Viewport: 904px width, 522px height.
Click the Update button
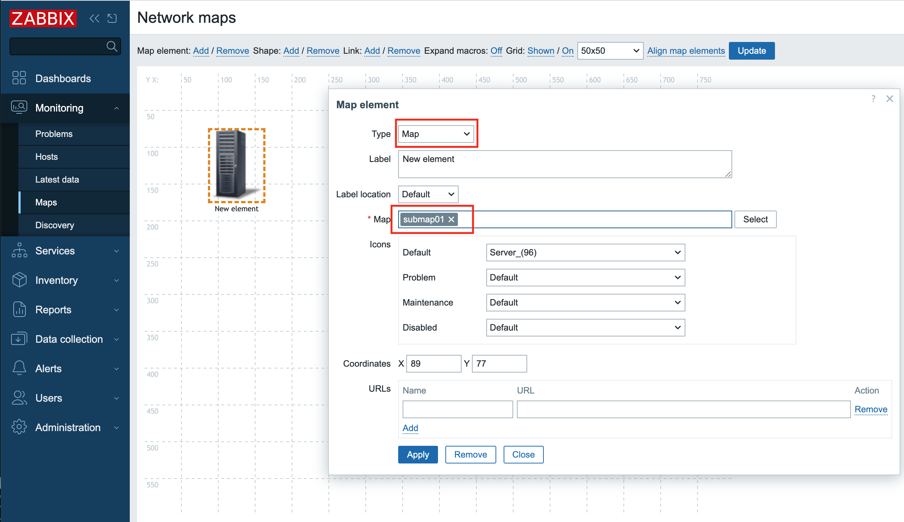[x=752, y=51]
